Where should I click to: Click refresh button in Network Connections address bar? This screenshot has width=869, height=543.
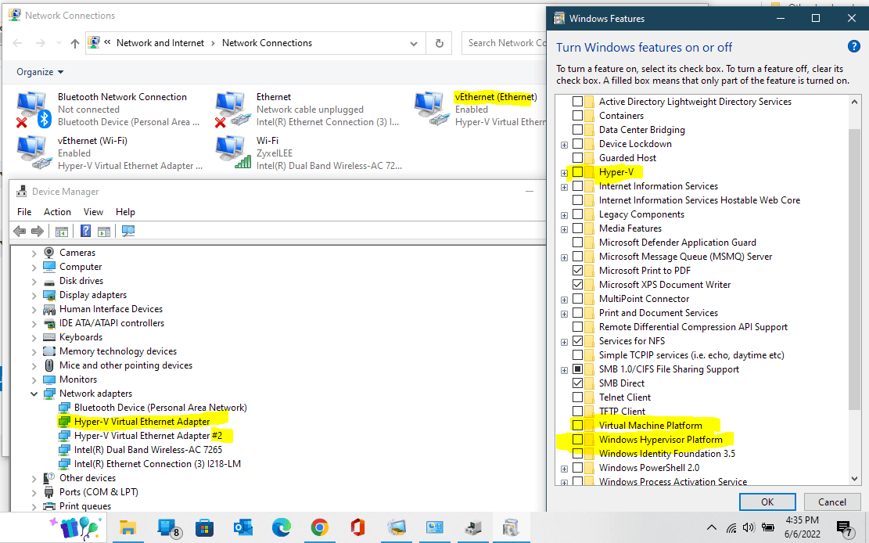click(x=440, y=43)
